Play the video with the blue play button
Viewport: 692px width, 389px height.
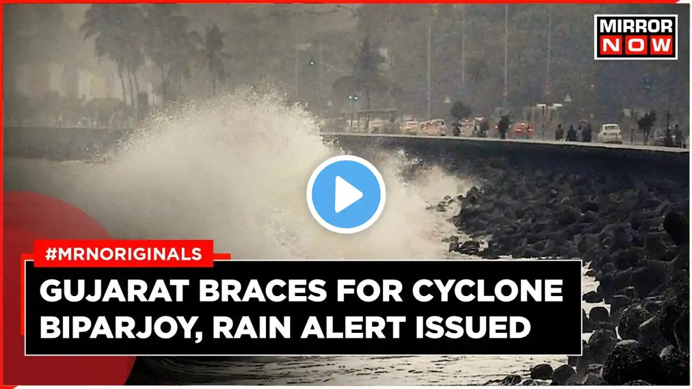[x=346, y=194]
